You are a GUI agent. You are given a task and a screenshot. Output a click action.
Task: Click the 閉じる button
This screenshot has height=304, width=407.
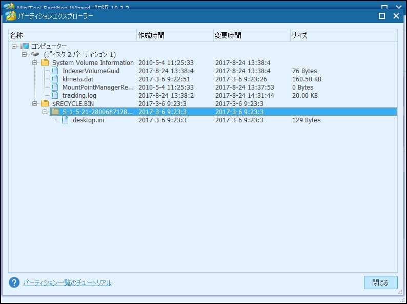coord(380,283)
